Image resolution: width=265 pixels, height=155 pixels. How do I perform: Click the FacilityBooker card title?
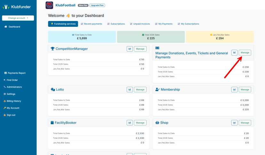pyautogui.click(x=66, y=123)
